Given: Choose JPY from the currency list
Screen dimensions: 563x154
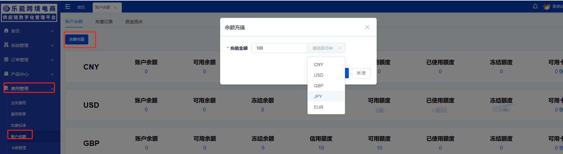Looking at the screenshot, I should [x=326, y=96].
